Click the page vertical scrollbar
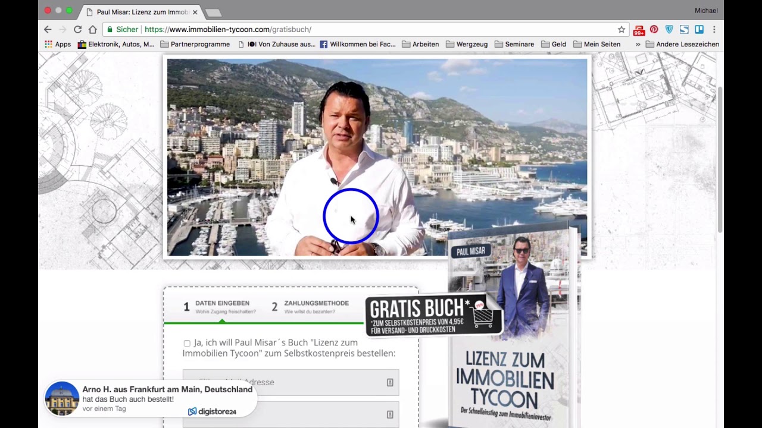 [720, 159]
